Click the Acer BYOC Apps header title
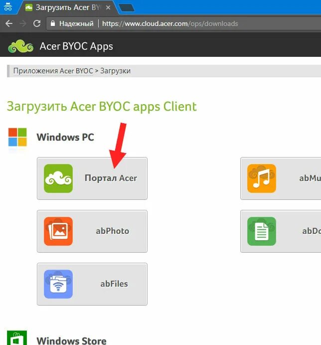321x345 pixels. [76, 46]
